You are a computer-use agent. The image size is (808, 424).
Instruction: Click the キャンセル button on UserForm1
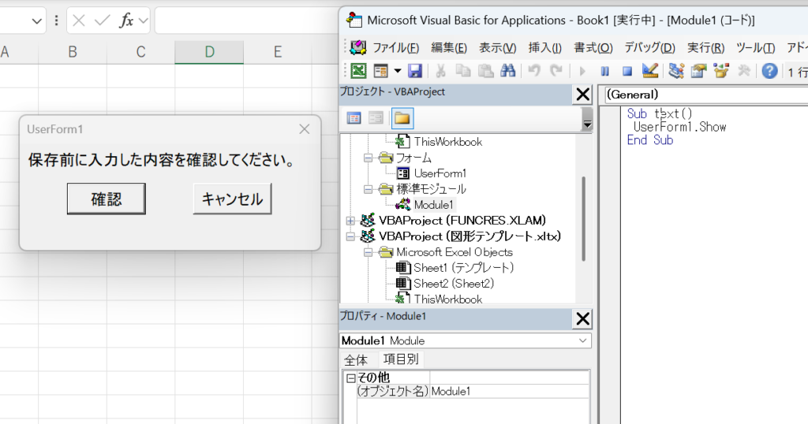[233, 199]
